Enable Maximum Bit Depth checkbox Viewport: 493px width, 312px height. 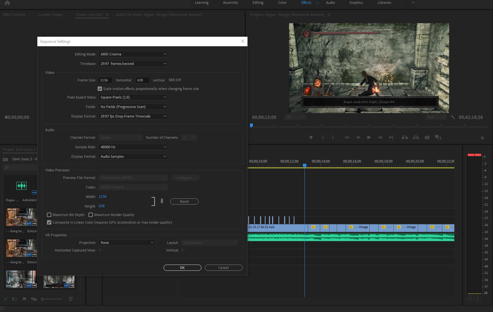pyautogui.click(x=49, y=215)
